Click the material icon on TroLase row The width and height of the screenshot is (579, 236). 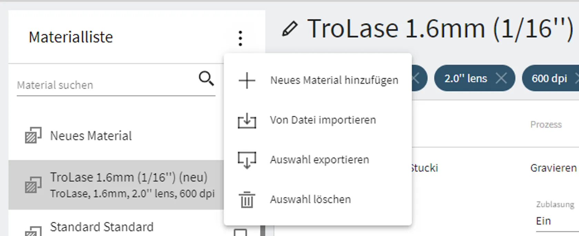[33, 185]
